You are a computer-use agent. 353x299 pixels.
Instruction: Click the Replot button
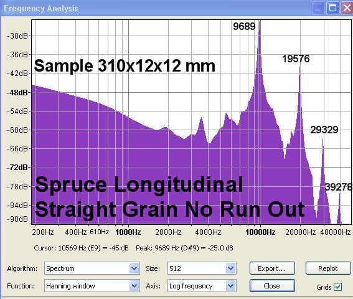(x=327, y=268)
